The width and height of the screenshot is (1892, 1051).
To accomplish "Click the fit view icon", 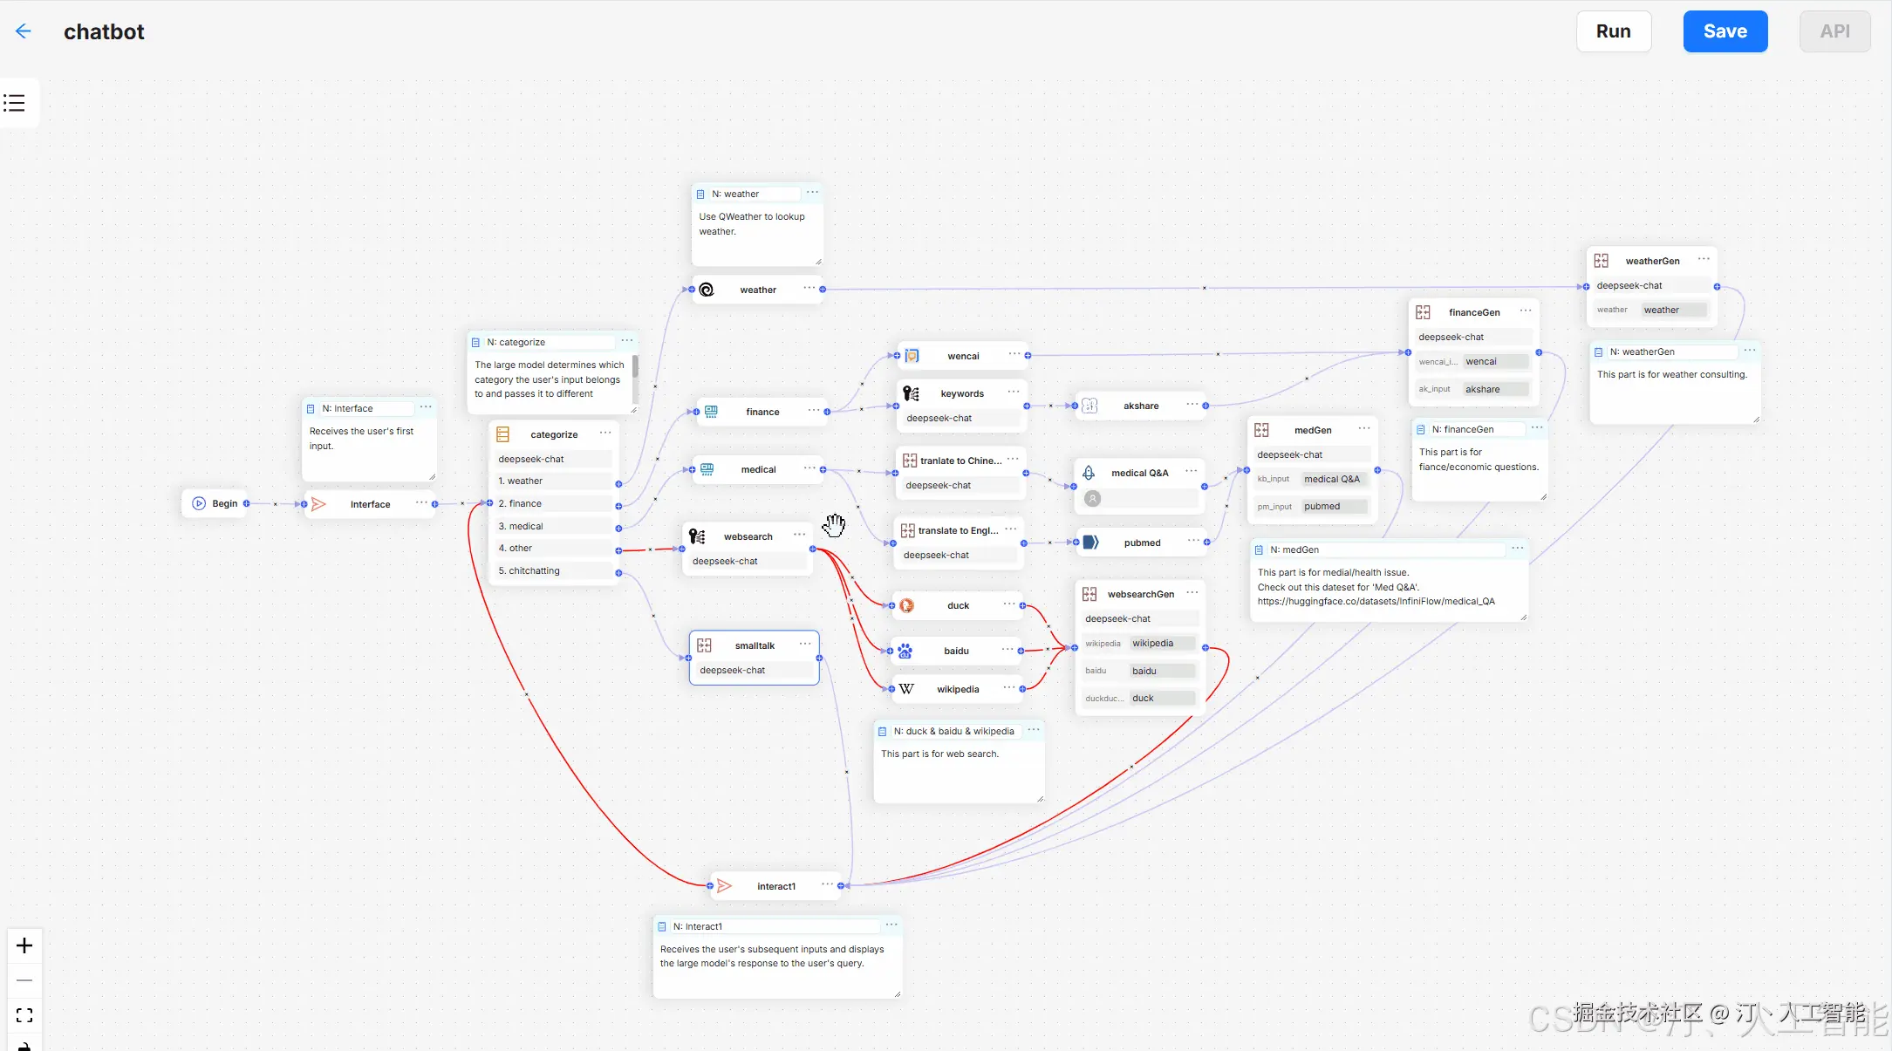I will click(x=24, y=1015).
